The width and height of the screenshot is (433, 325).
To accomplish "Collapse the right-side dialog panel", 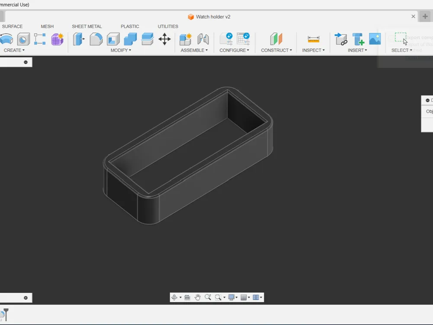I will pyautogui.click(x=427, y=101).
